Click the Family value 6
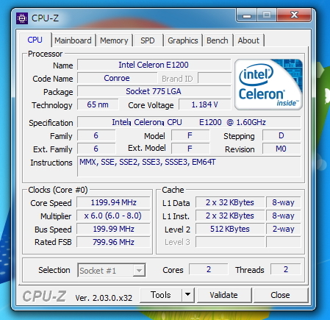The height and width of the screenshot is (320, 330). point(96,135)
